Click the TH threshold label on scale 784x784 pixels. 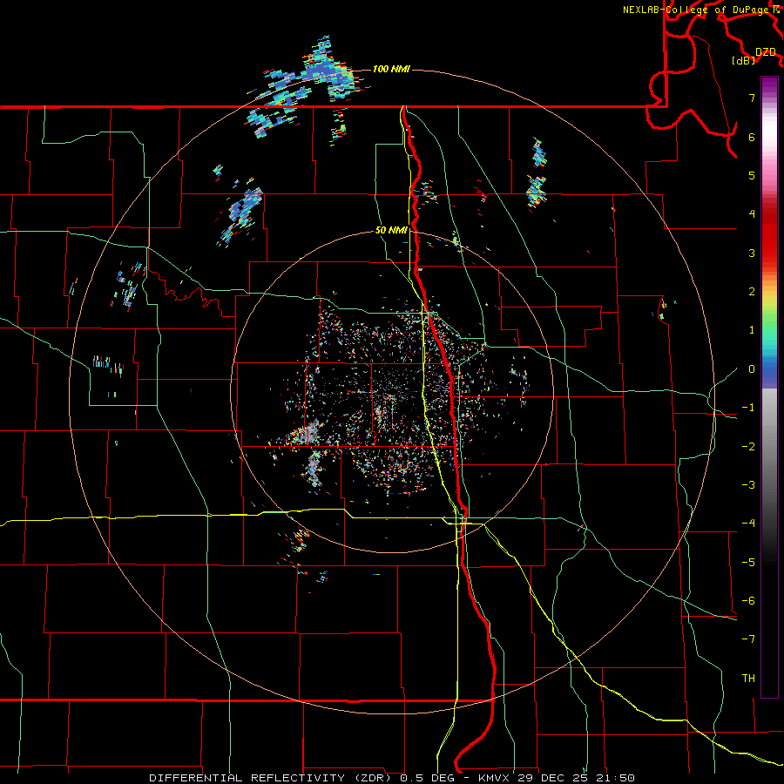(748, 679)
